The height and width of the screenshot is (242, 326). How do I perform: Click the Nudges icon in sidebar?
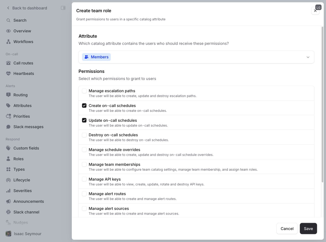(x=8, y=223)
